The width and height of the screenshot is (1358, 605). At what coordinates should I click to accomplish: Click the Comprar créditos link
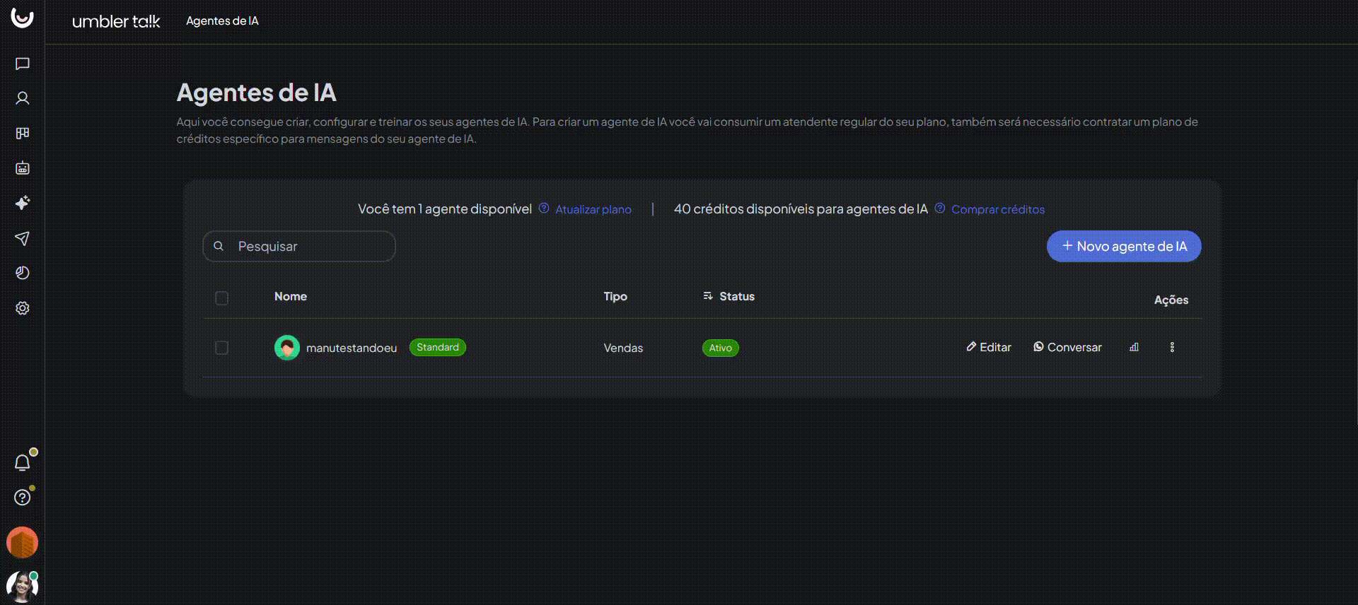(x=997, y=209)
